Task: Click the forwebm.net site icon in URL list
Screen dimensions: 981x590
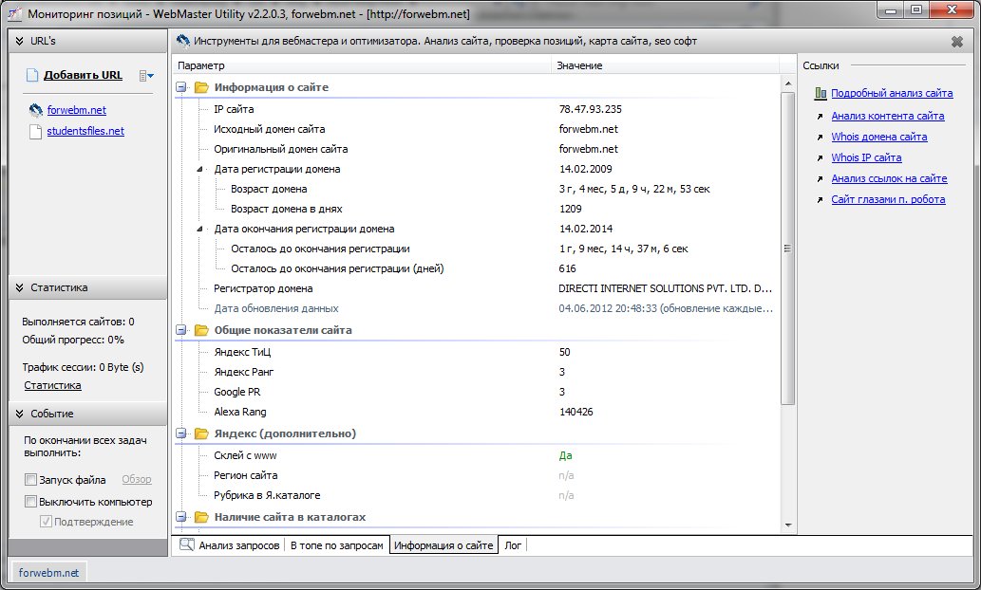Action: pos(35,110)
